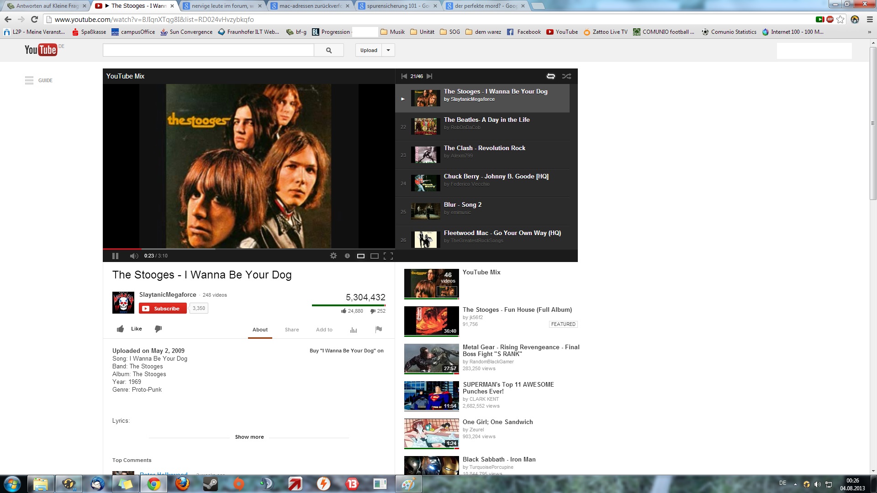Viewport: 877px width, 493px height.
Task: Open the SOG bookmarks folder
Action: click(x=450, y=32)
